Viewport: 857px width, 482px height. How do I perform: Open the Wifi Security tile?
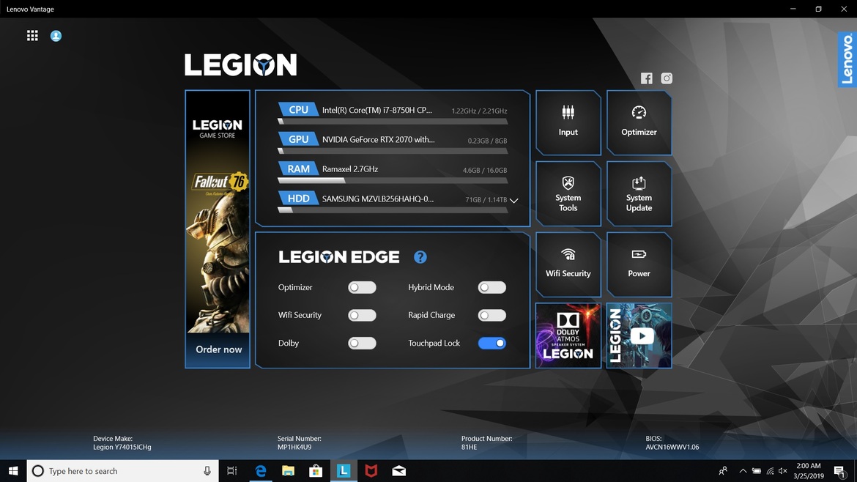coord(568,264)
